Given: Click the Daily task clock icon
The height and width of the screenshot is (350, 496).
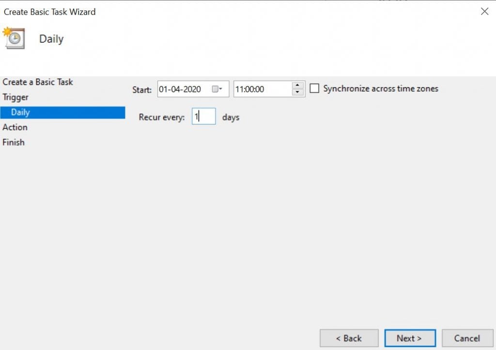Looking at the screenshot, I should point(14,38).
